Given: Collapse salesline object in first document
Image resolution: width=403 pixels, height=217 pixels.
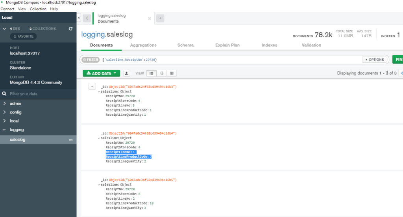Looking at the screenshot, I should coord(99,91).
